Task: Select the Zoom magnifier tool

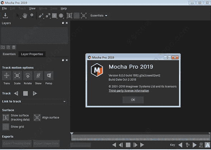Action: (32, 15)
